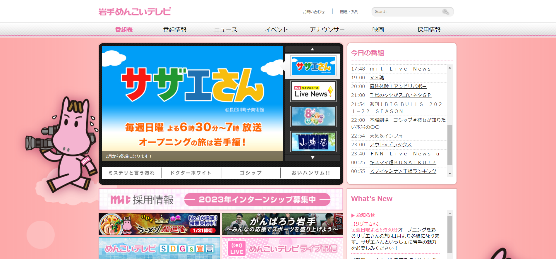Screen dimensions: 556x259
Task: Open the がんばろう岩手 banner
Action: (x=282, y=224)
